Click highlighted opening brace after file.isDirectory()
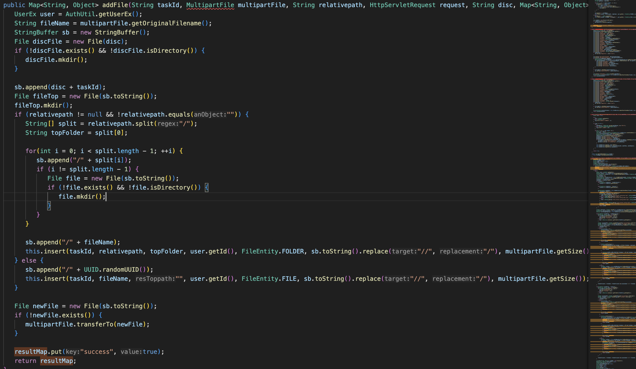Screen dimensions: 636x369 click(207, 188)
